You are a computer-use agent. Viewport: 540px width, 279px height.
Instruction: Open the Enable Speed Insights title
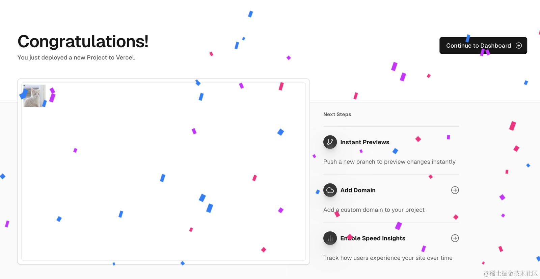point(373,238)
